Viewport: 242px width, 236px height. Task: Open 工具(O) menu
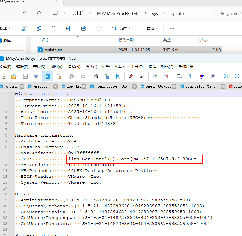tap(137, 67)
